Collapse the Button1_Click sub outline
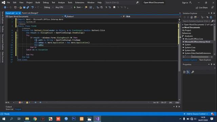This screenshot has height=122, width=217. coord(17,30)
